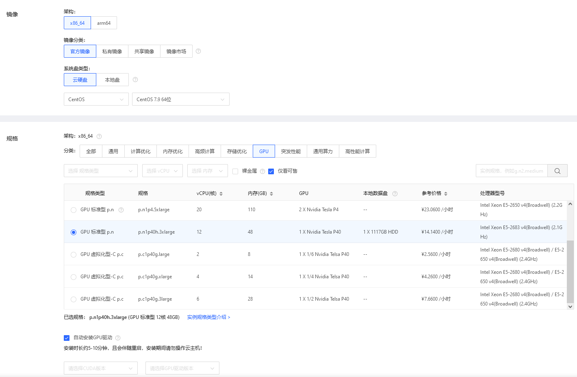Click scrollbar up arrow of spec table
Viewport: 577px width, 377px height.
pyautogui.click(x=570, y=204)
